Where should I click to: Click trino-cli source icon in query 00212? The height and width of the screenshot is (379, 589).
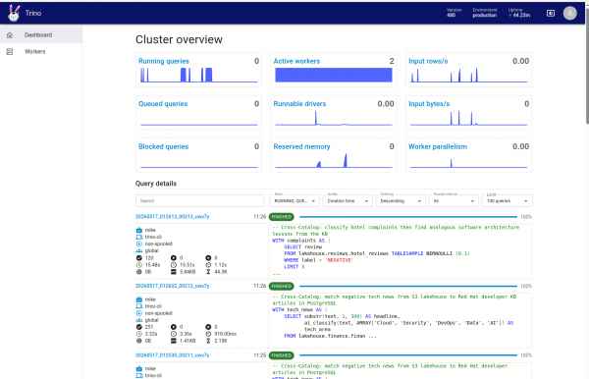click(139, 306)
